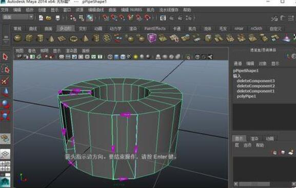
Task: Toggle wireframe on shaded in viewport
Action: (123, 57)
